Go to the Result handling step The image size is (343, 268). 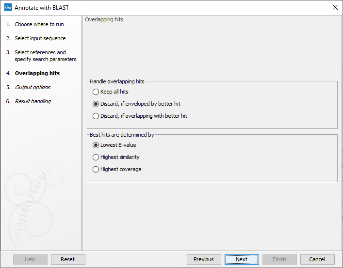33,101
